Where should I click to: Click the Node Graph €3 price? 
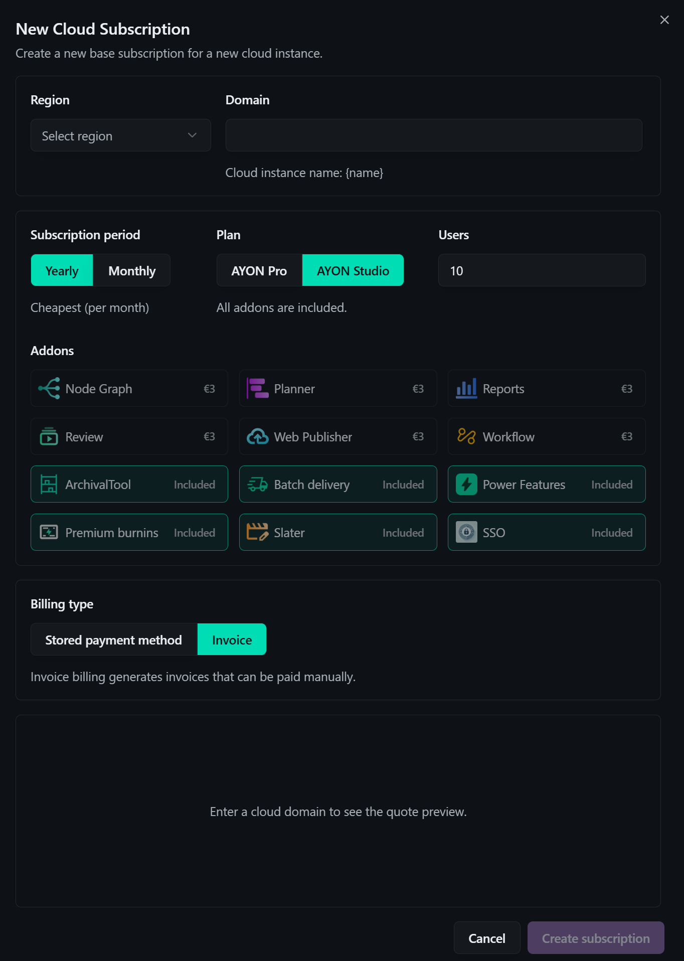pos(209,389)
